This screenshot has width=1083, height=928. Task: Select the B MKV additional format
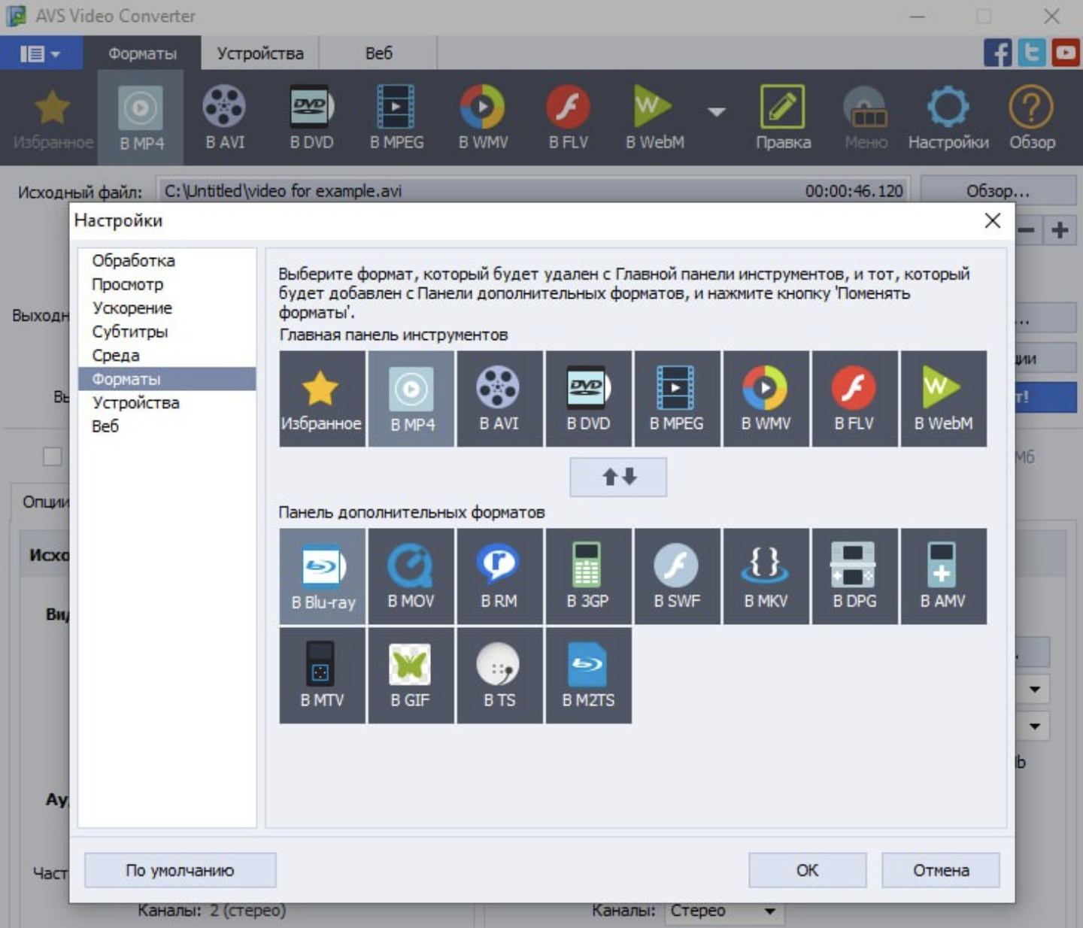tap(766, 576)
